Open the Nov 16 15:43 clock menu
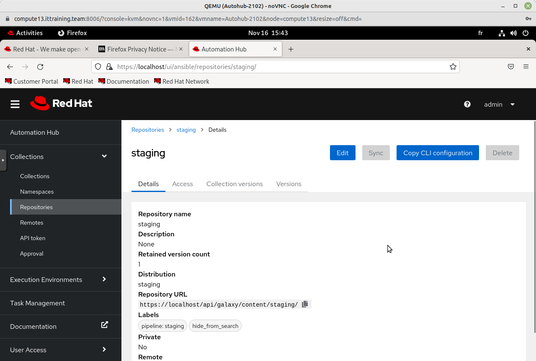 [268, 33]
